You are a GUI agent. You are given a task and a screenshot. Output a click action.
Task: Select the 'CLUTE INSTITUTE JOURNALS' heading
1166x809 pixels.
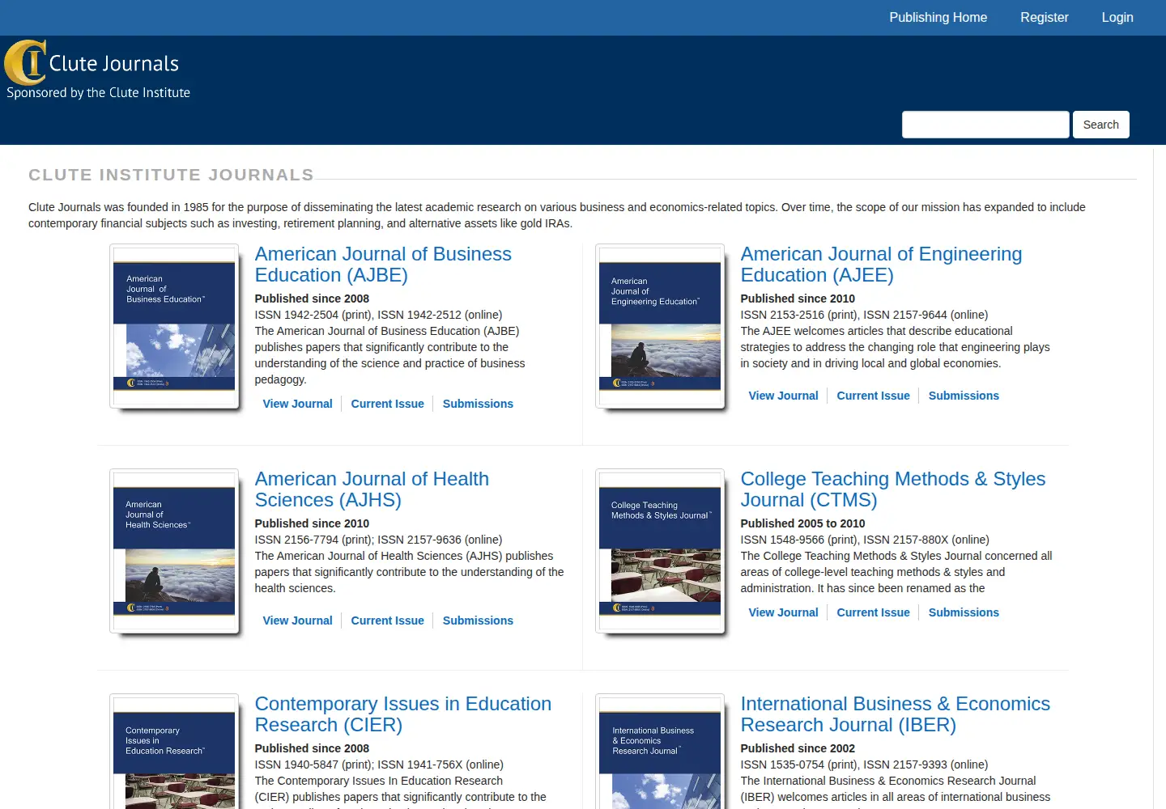pyautogui.click(x=171, y=175)
